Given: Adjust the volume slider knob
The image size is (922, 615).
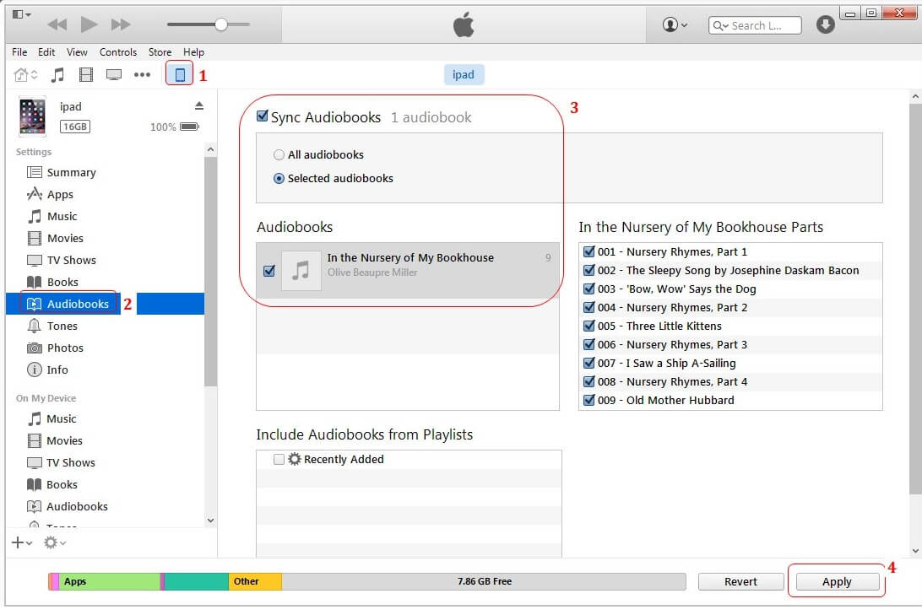Looking at the screenshot, I should [221, 24].
